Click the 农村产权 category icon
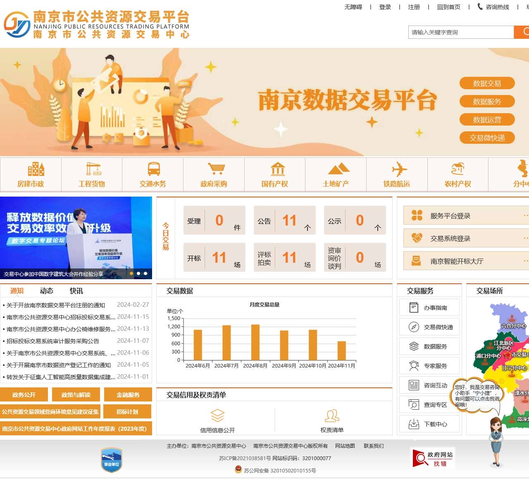 [x=458, y=169]
